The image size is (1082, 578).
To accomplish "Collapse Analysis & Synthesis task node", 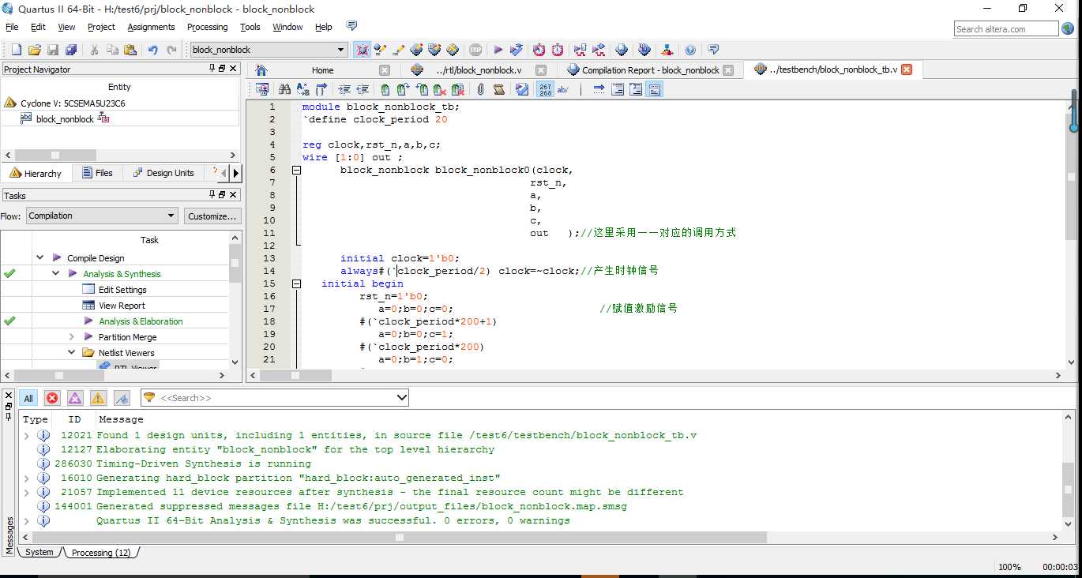I will [56, 274].
